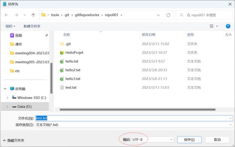Viewport: 235px width, 147px height.
Task: Open the 编码 UTF-8 dropdown
Action: click(x=153, y=140)
